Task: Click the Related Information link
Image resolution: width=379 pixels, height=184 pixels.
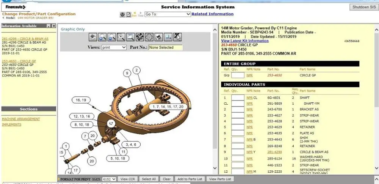Action: [x=213, y=14]
